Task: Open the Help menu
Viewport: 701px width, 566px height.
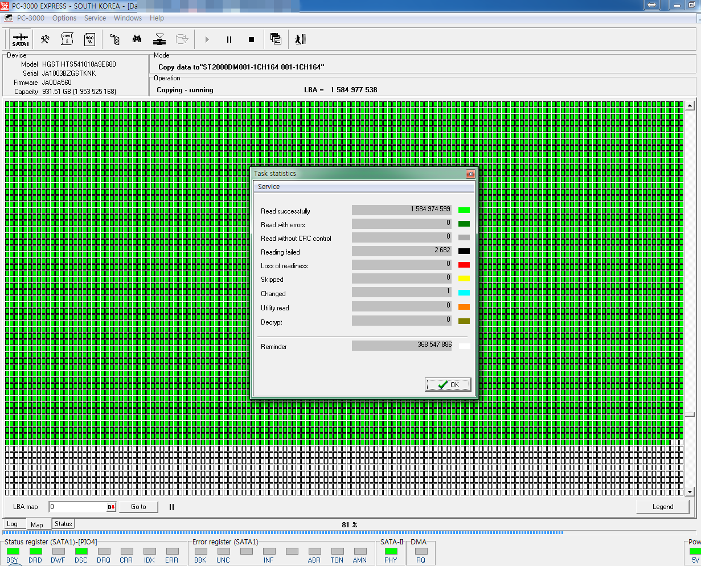Action: [157, 18]
